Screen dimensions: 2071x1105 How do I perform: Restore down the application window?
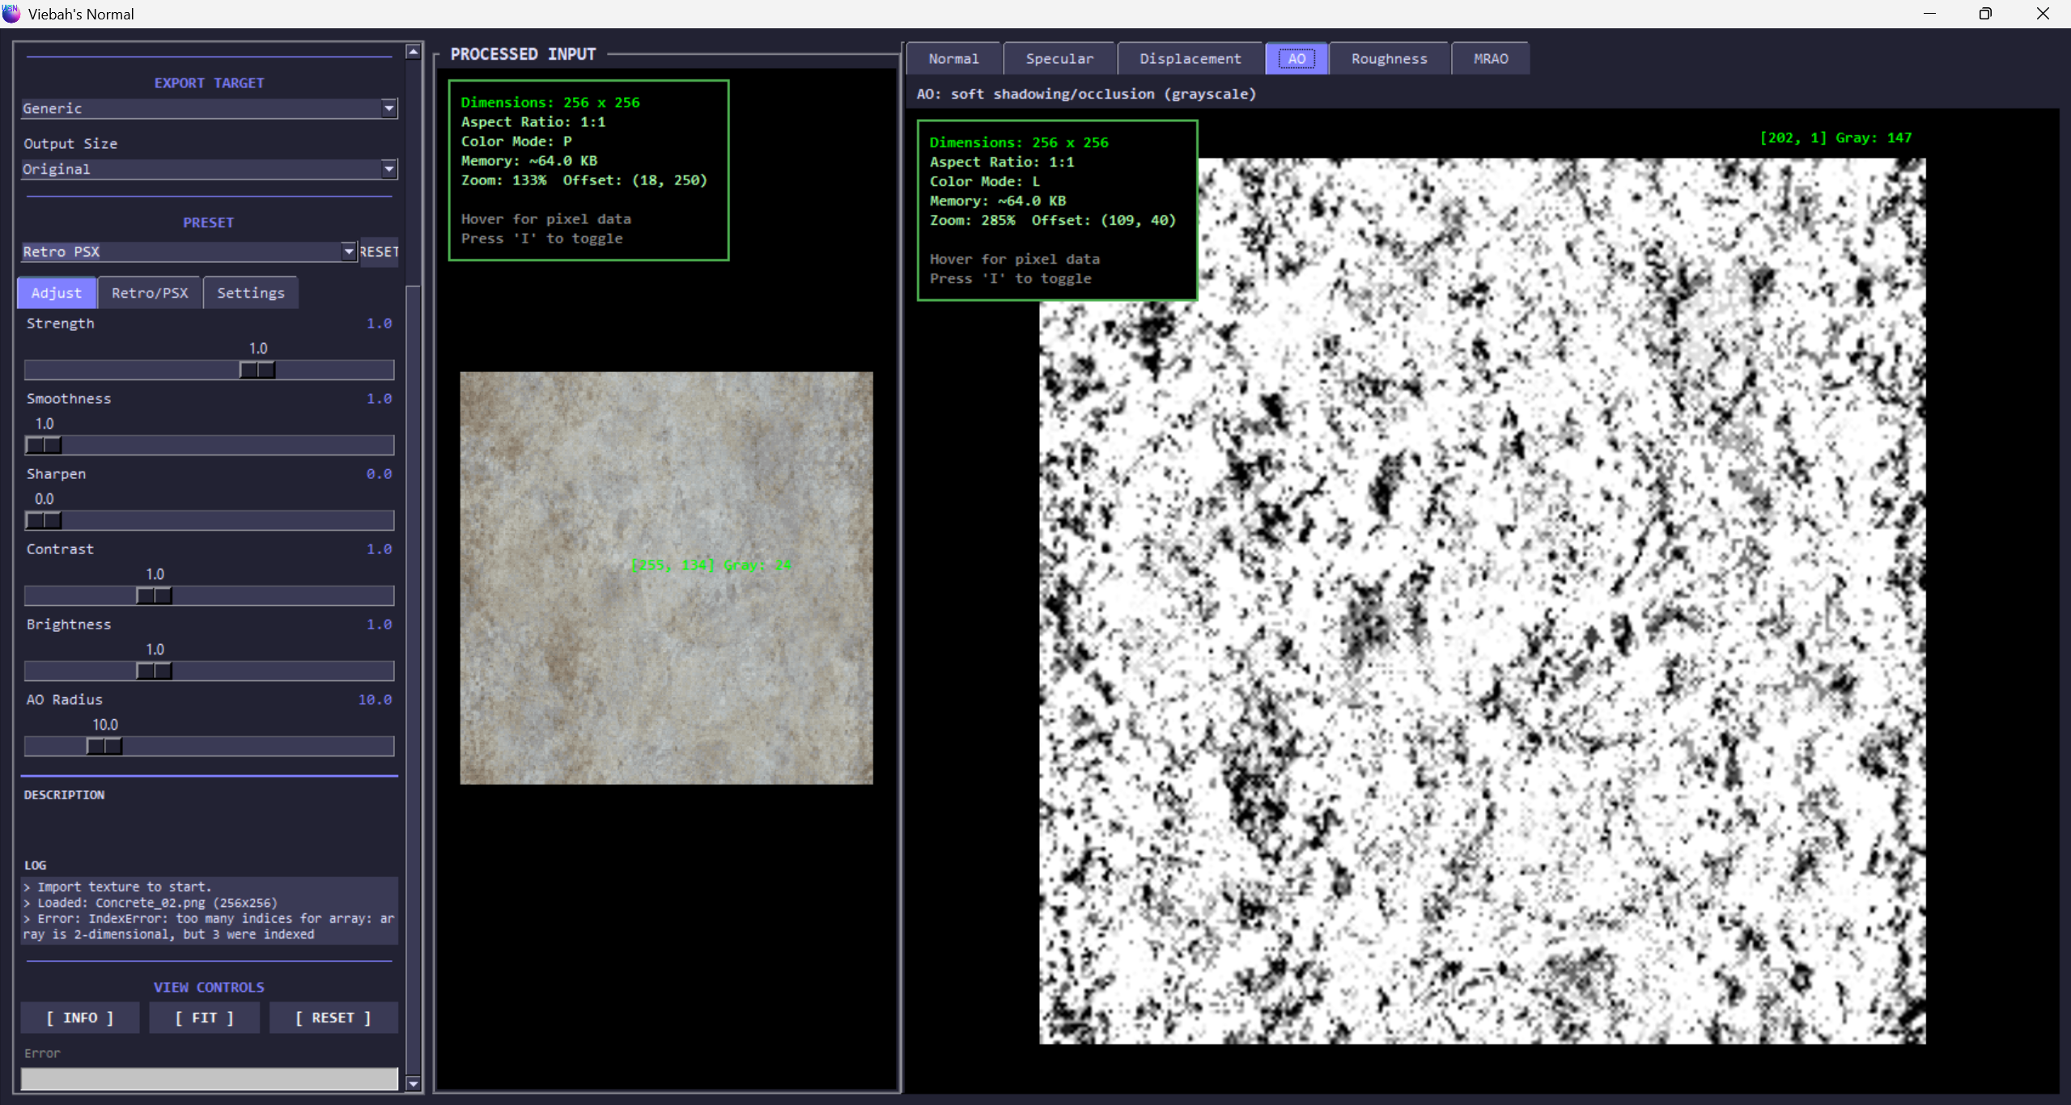pos(1984,14)
